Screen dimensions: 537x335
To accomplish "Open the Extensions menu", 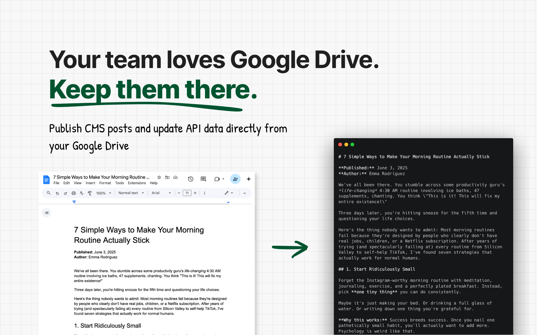I will pyautogui.click(x=137, y=183).
